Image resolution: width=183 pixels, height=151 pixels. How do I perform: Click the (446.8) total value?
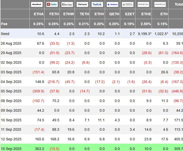pyautogui.click(x=177, y=91)
